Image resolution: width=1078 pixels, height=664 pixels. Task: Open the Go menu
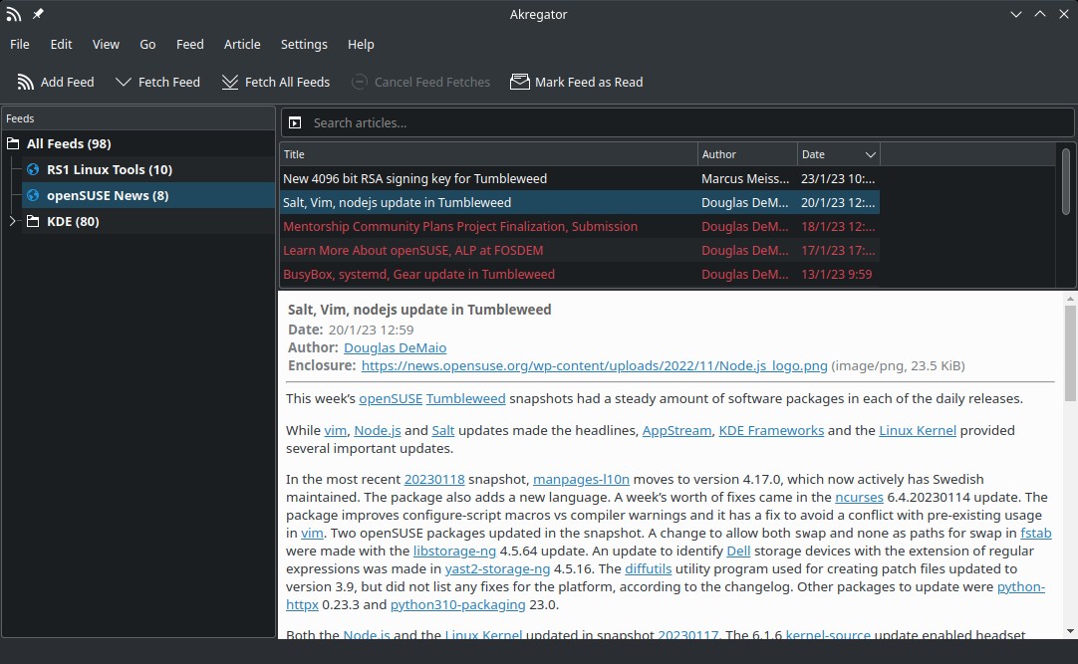coord(147,45)
